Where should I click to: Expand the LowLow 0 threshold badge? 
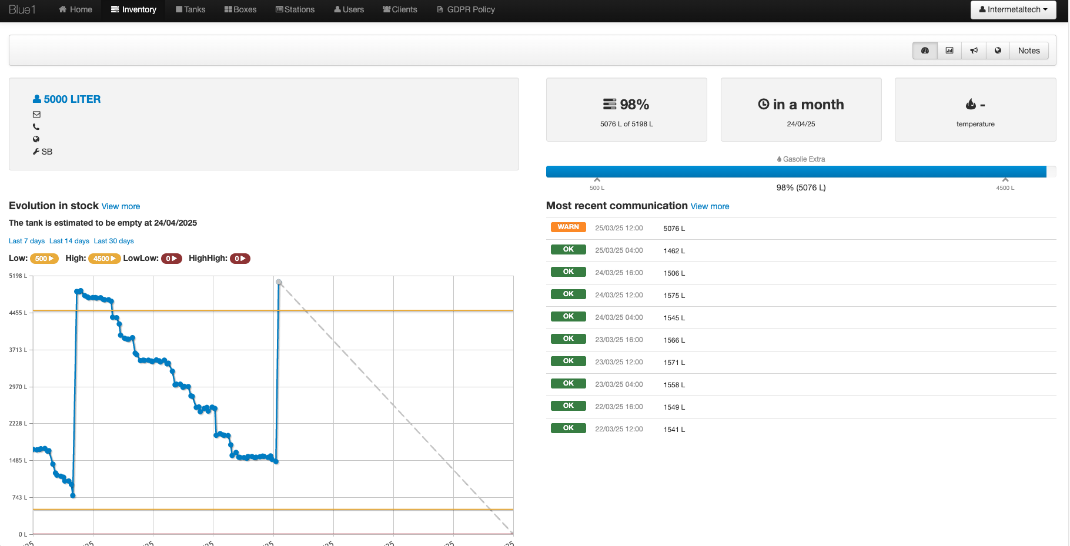(171, 259)
